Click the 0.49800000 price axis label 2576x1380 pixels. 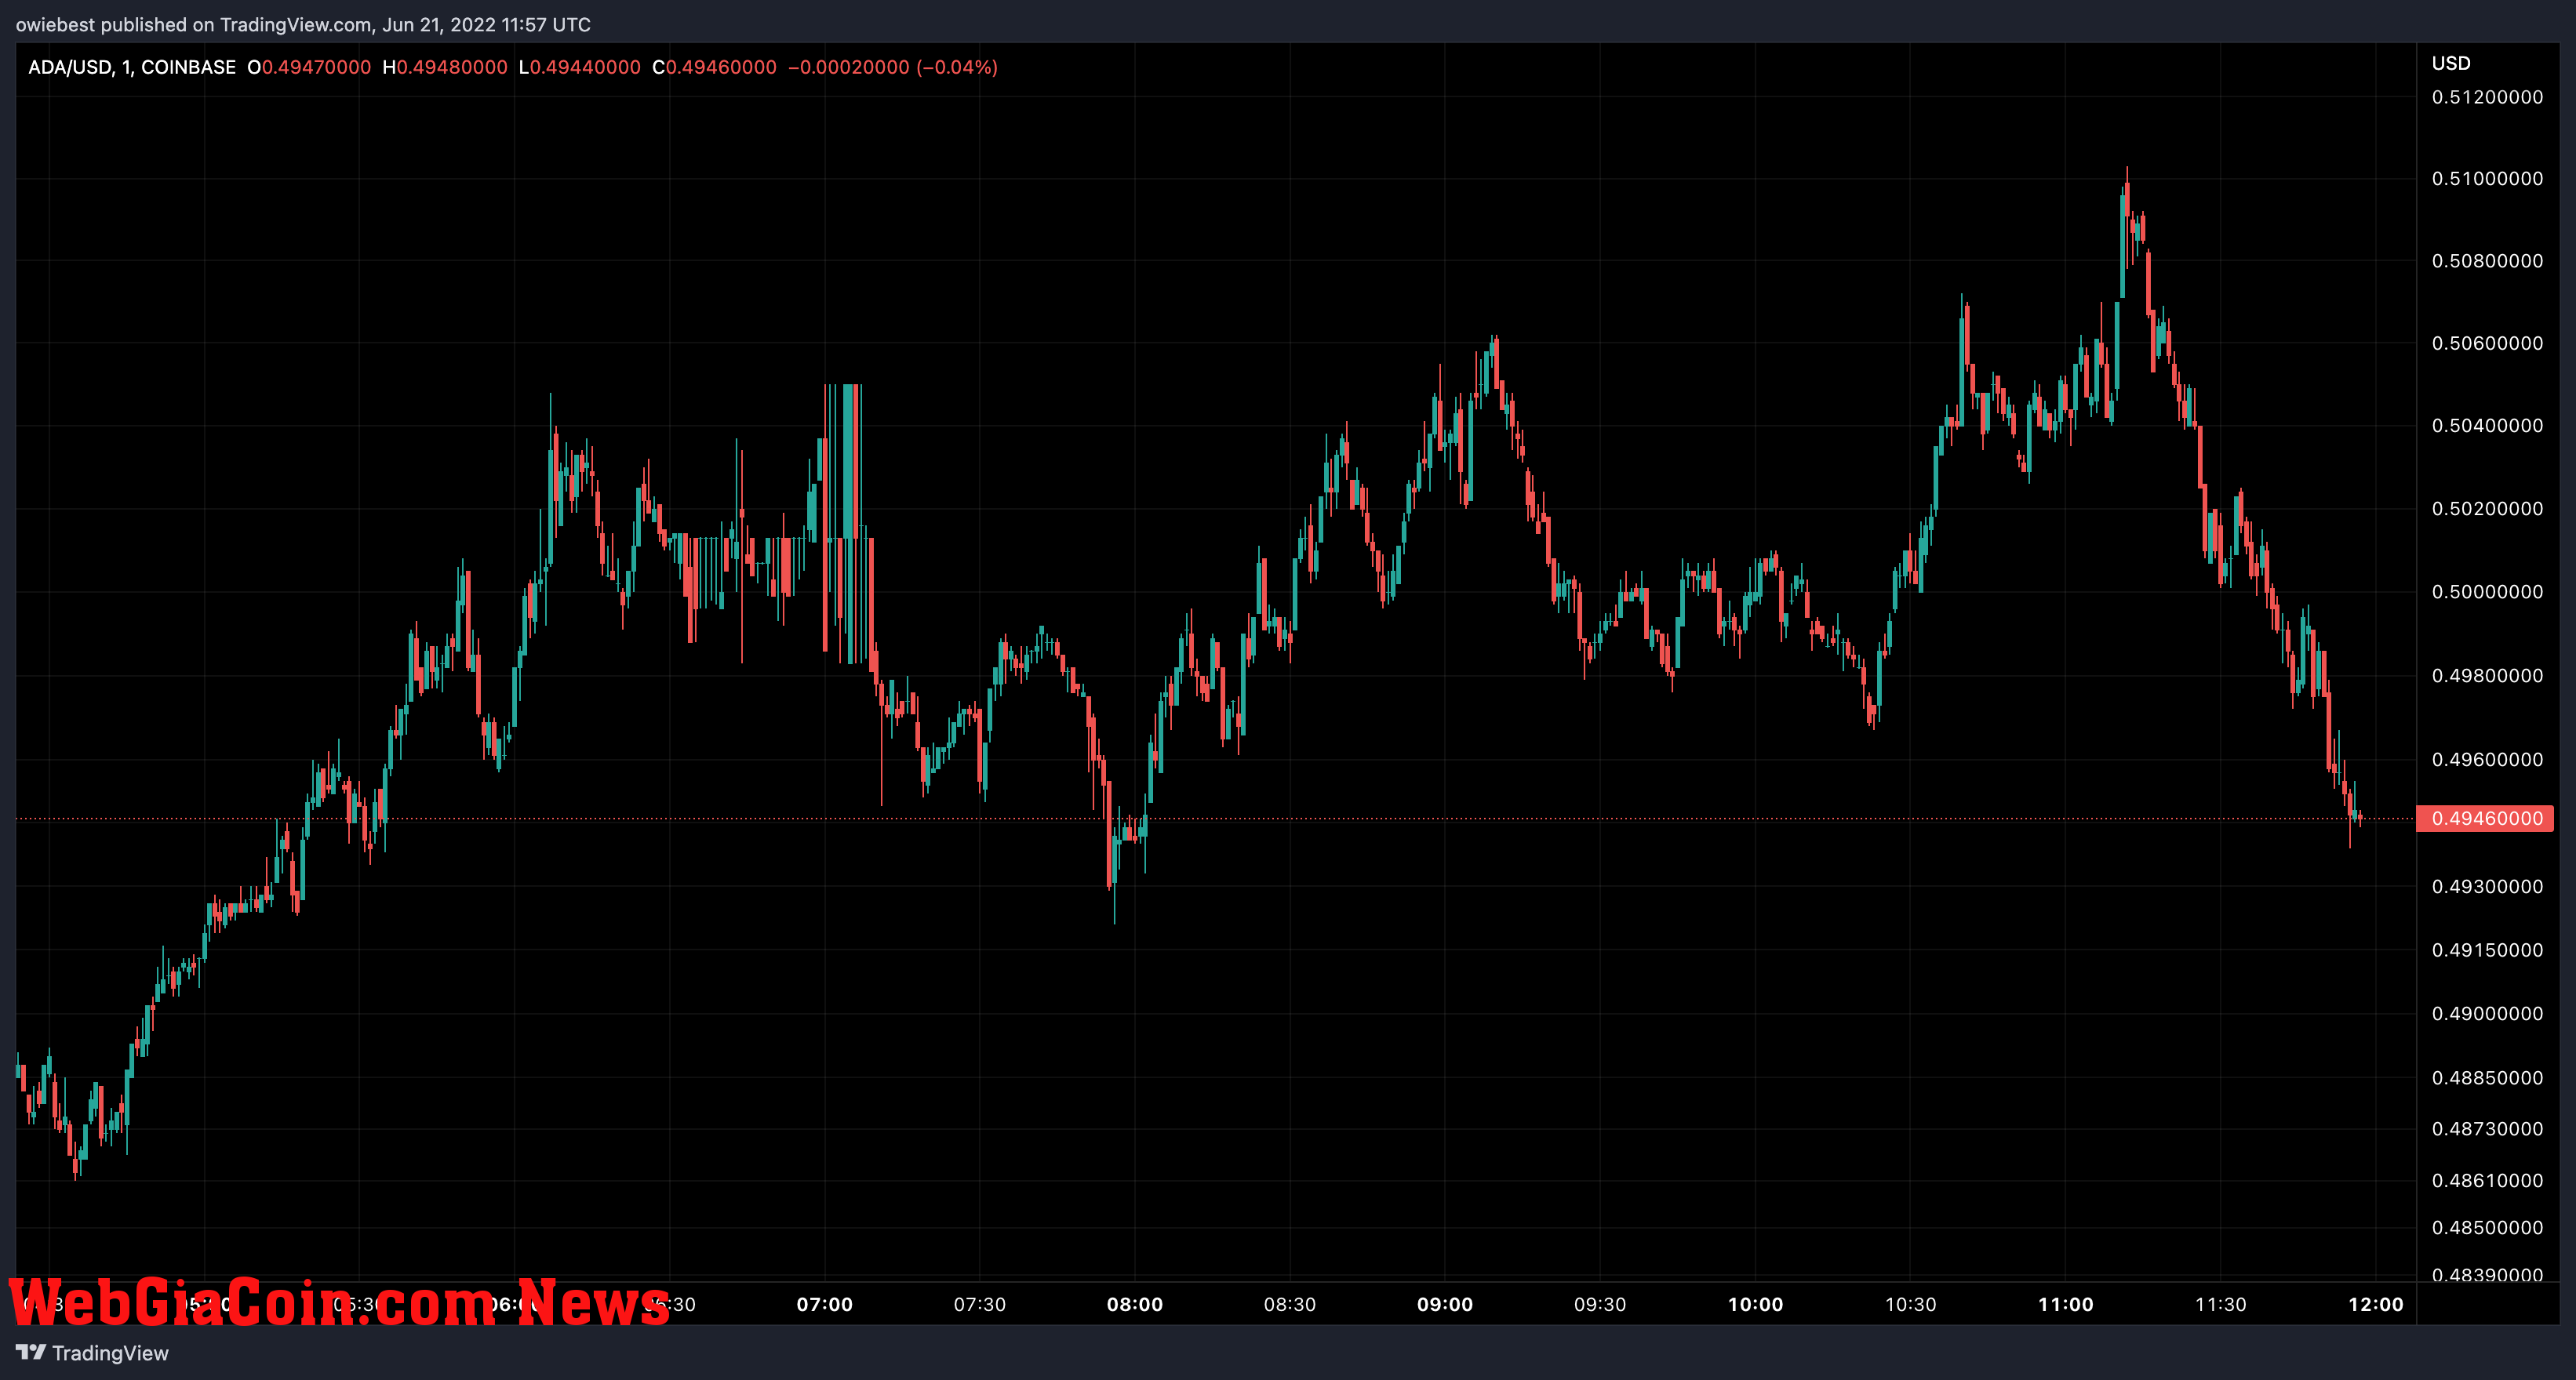2487,676
